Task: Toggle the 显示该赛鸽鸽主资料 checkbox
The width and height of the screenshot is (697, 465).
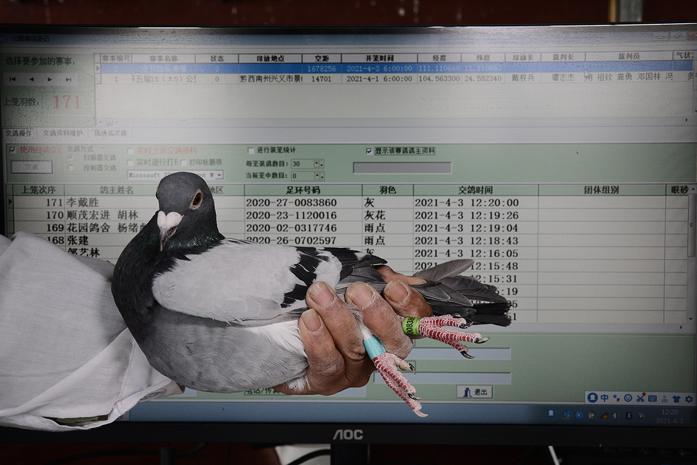Action: click(369, 151)
